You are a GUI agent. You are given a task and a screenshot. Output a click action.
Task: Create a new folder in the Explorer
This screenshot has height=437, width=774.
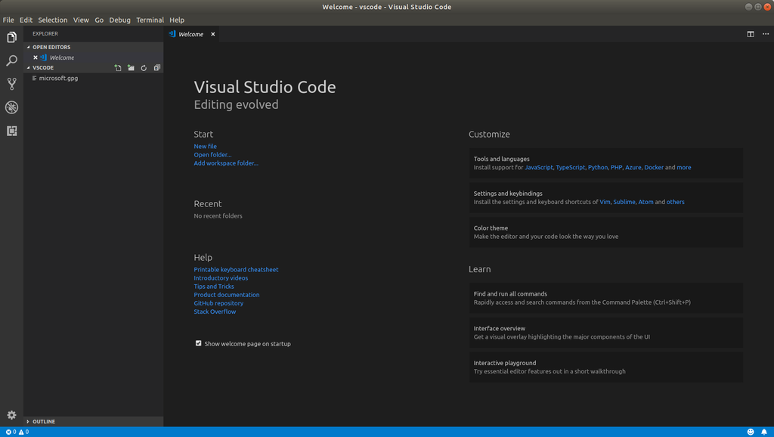(131, 67)
